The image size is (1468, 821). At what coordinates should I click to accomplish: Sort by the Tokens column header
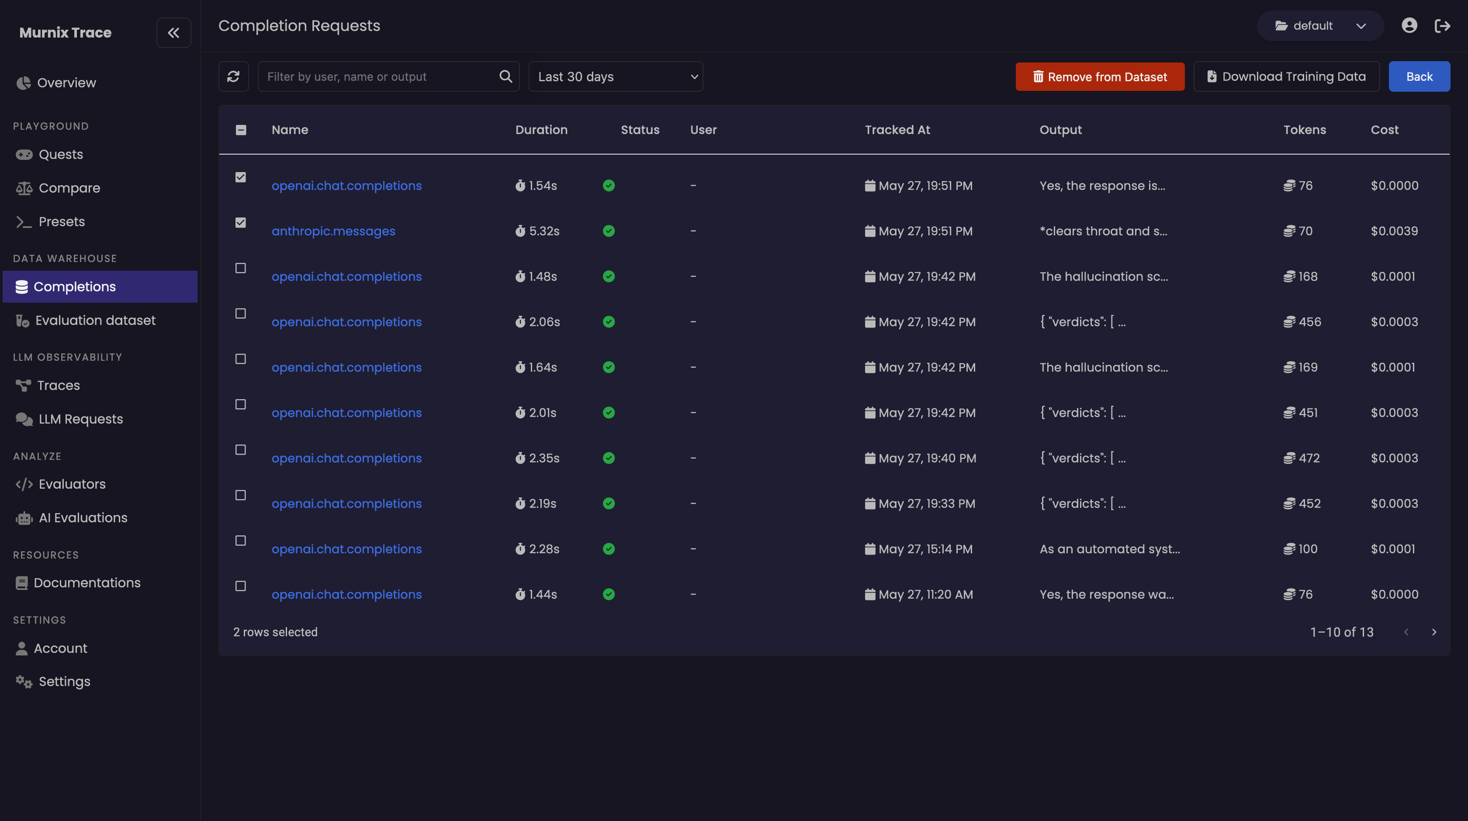point(1305,130)
